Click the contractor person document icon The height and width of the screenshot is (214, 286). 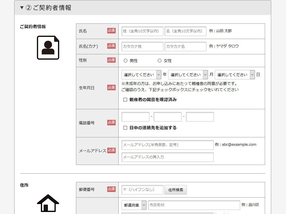click(x=48, y=47)
